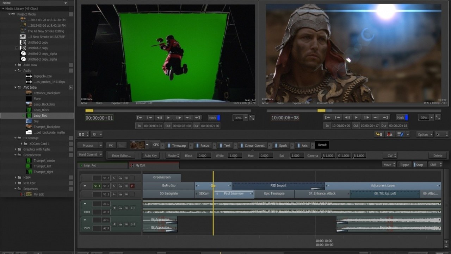451x254 pixels.
Task: Play the clip in the source viewer
Action: (x=168, y=118)
